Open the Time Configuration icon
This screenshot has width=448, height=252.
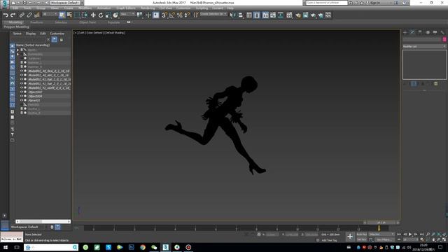(421, 239)
